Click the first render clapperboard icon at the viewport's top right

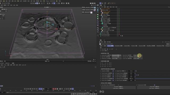click(x=91, y=3)
